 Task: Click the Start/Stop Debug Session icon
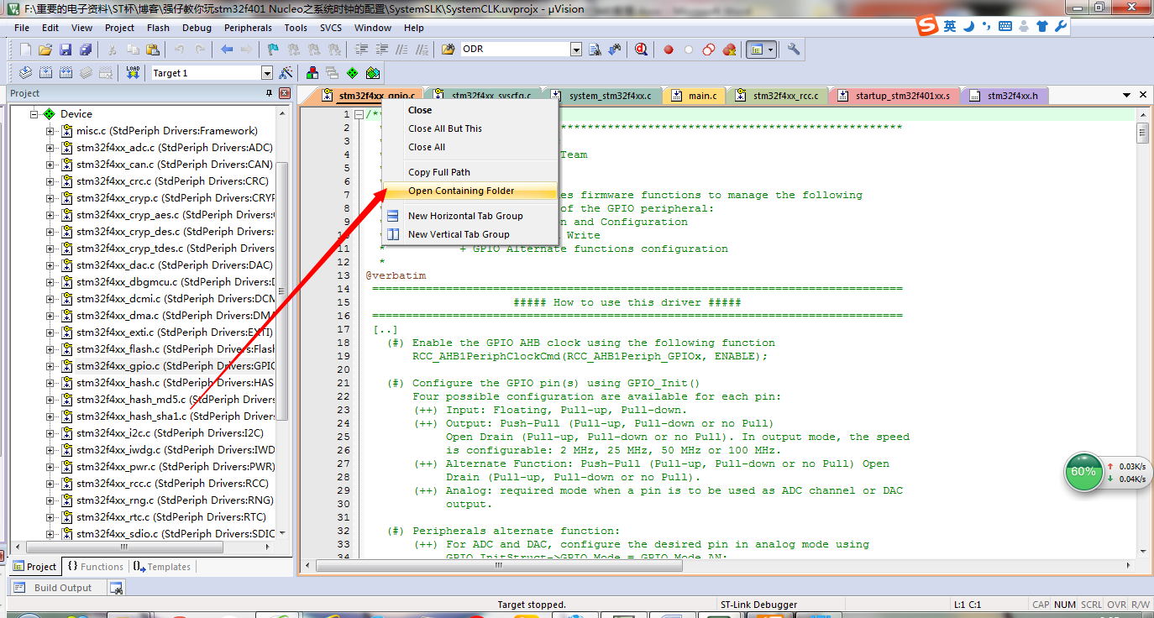point(642,50)
